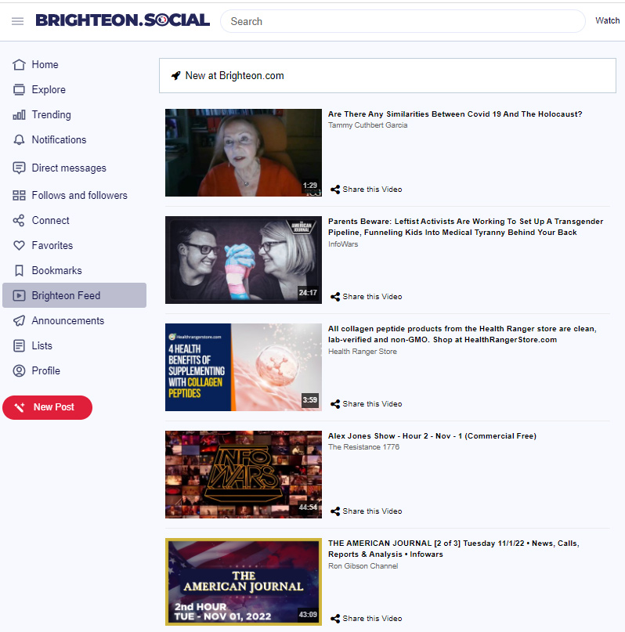Image resolution: width=625 pixels, height=632 pixels.
Task: Open The American Journal 2 of 3 title
Action: (x=453, y=548)
